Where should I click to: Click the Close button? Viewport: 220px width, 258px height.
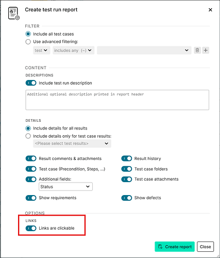206,247
